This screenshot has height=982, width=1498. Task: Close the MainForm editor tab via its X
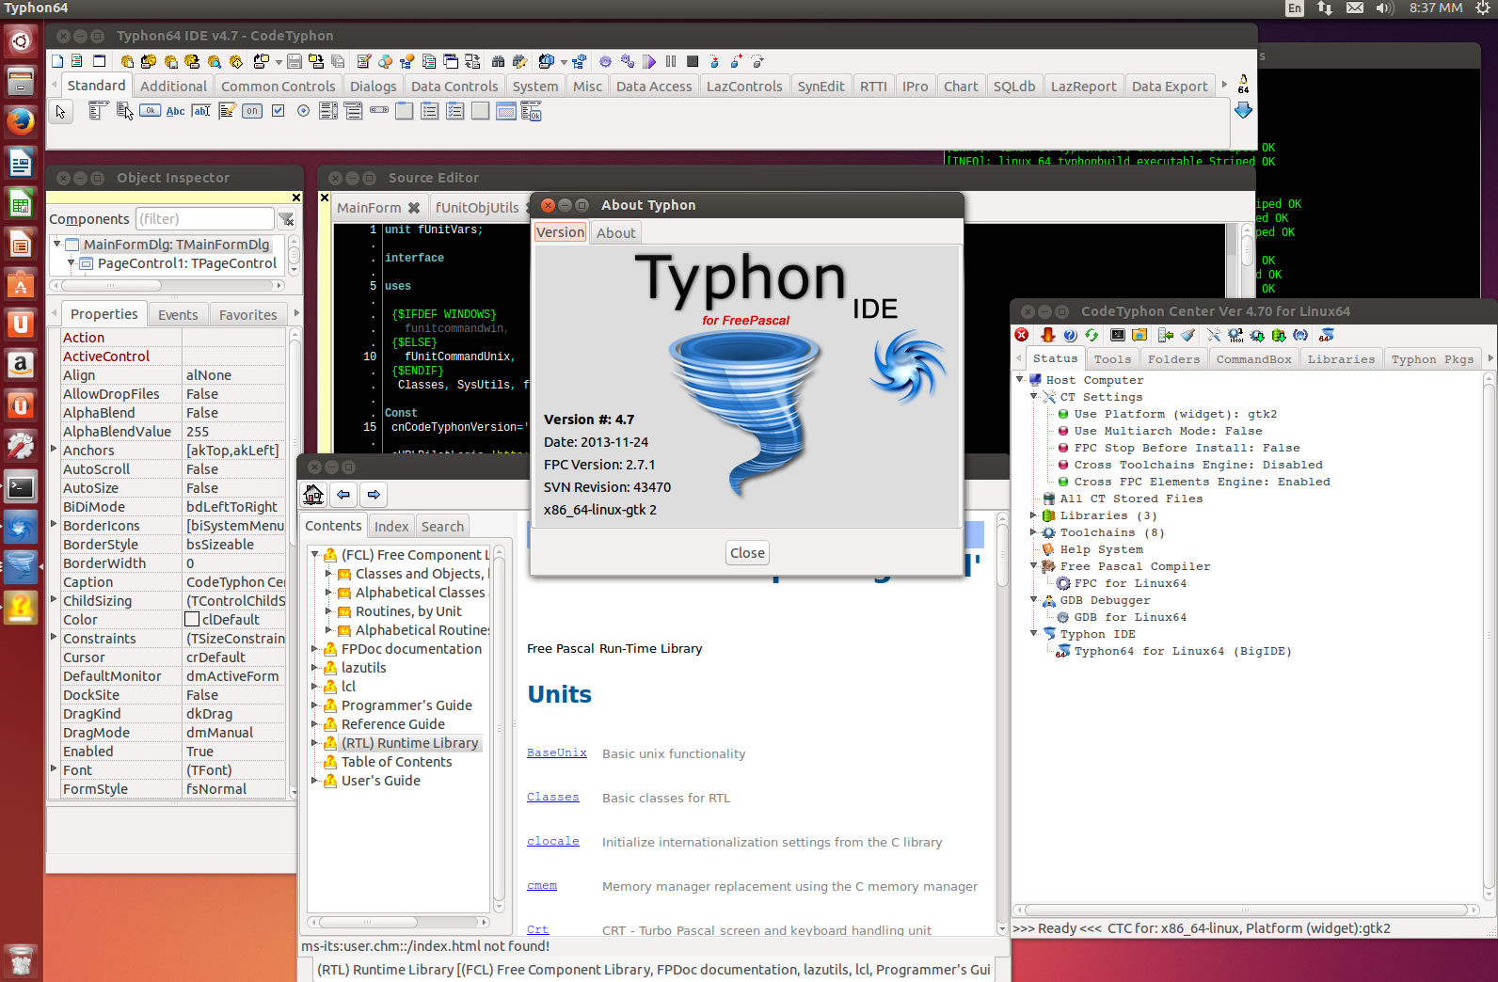click(413, 208)
